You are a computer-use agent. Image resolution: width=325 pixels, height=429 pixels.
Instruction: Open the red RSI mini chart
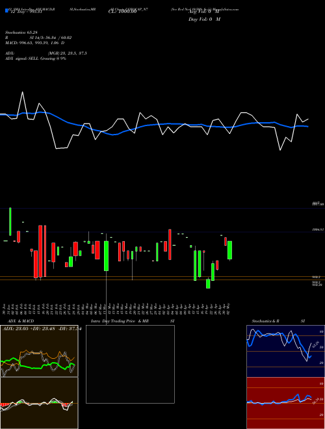click(285, 403)
